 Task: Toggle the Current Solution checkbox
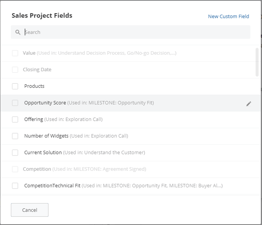coord(15,153)
